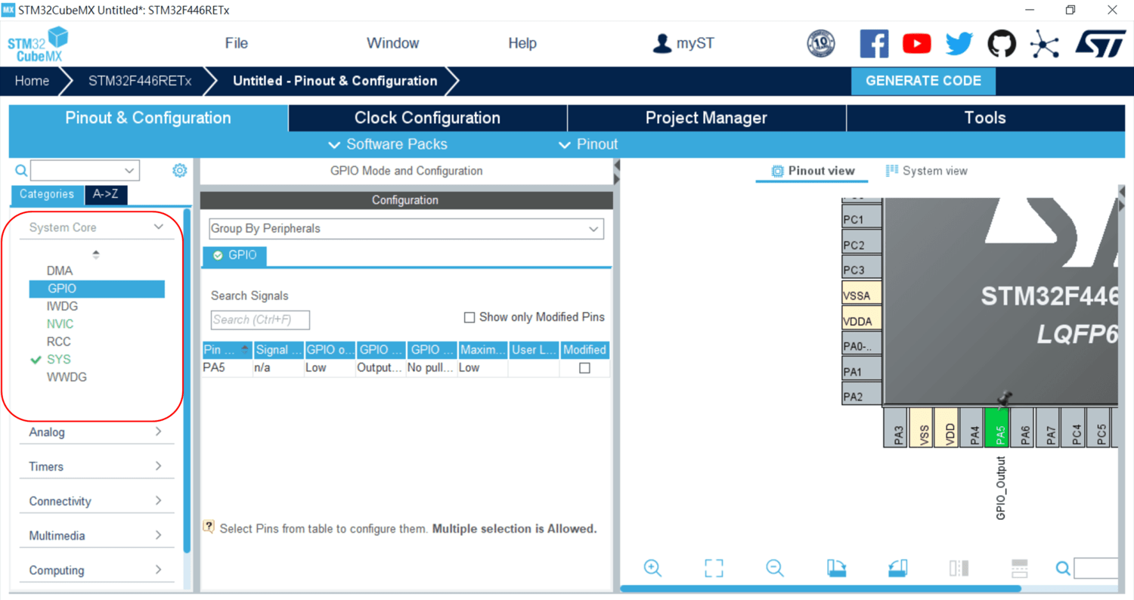
Task: Select the Categories tab
Action: point(47,194)
